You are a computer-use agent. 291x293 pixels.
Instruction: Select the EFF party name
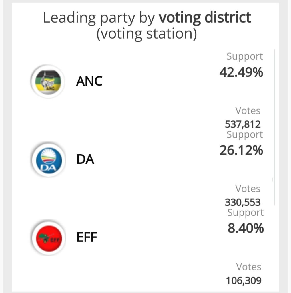pyautogui.click(x=87, y=237)
